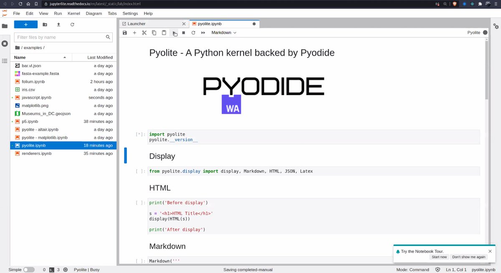Dismiss the Notebook Tour notification
501x273 pixels.
pyautogui.click(x=490, y=251)
